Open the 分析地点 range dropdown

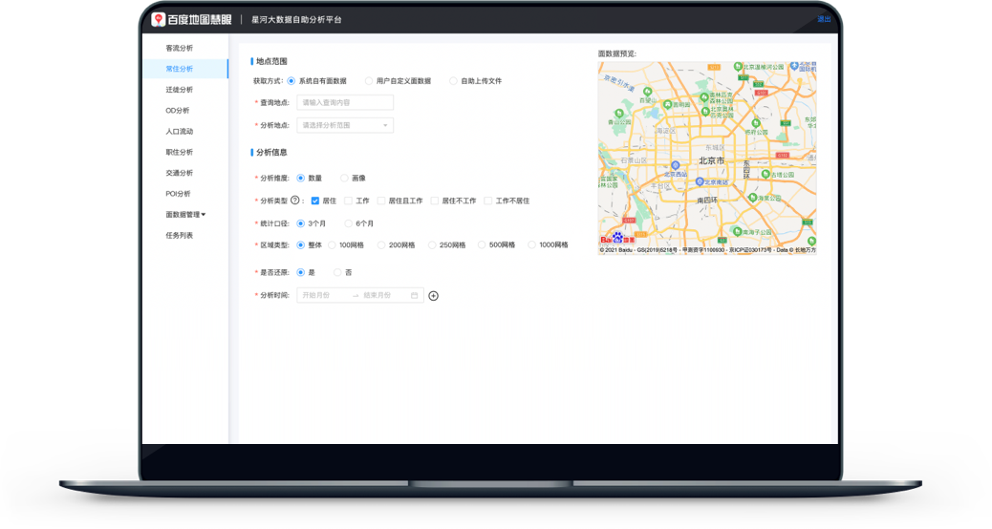[345, 125]
